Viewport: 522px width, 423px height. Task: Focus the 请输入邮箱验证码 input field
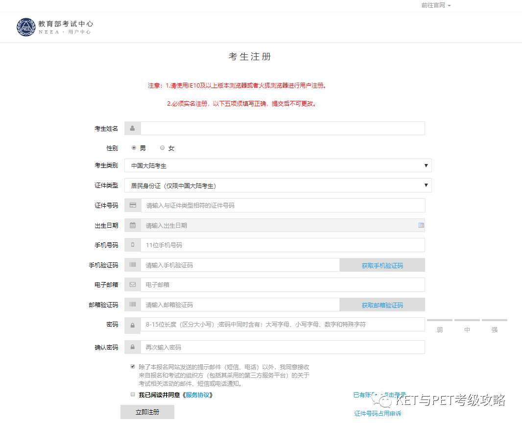point(240,305)
